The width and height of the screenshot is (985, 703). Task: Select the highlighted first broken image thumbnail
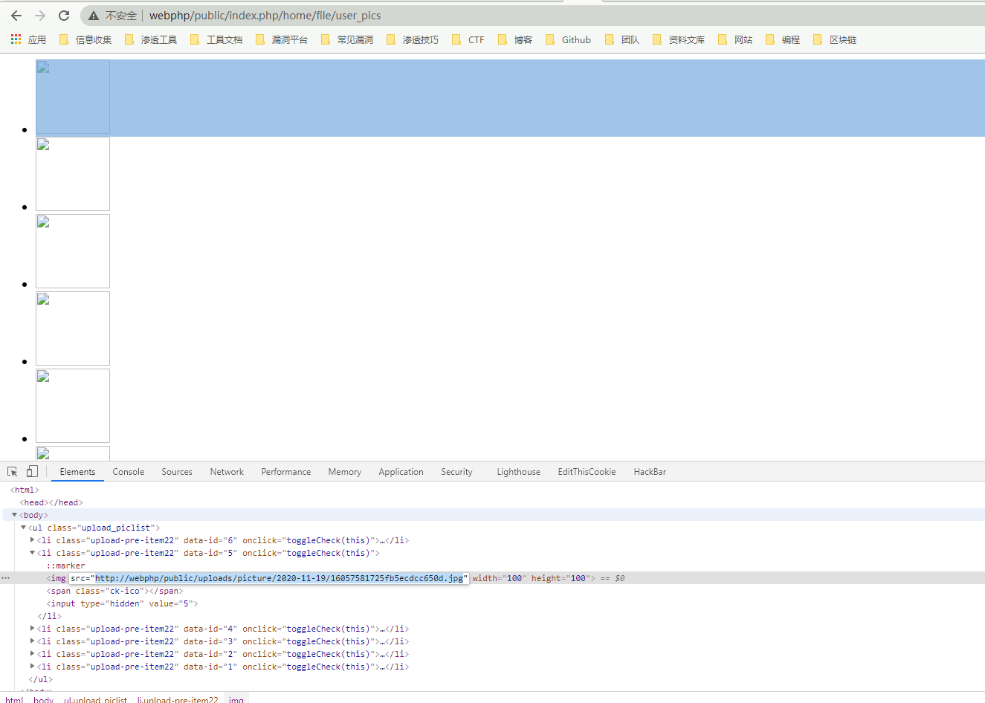coord(73,97)
